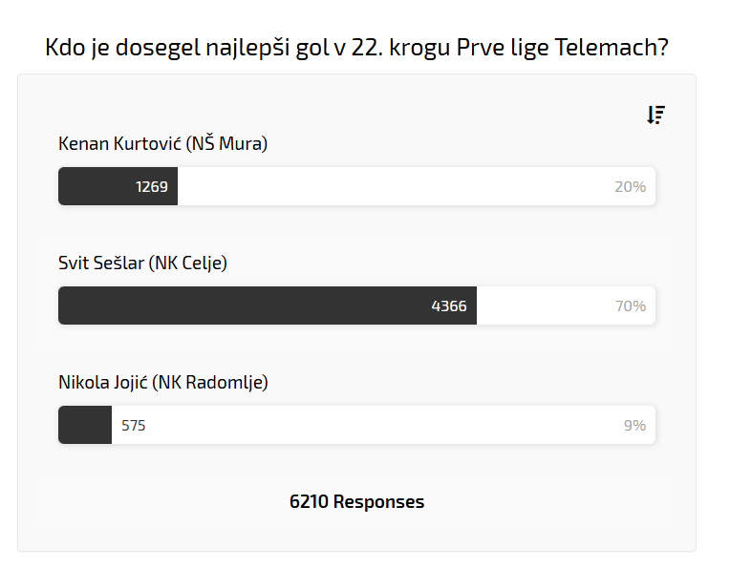Click the 6210 Responses total
Screen dimensions: 730x569
pos(356,501)
